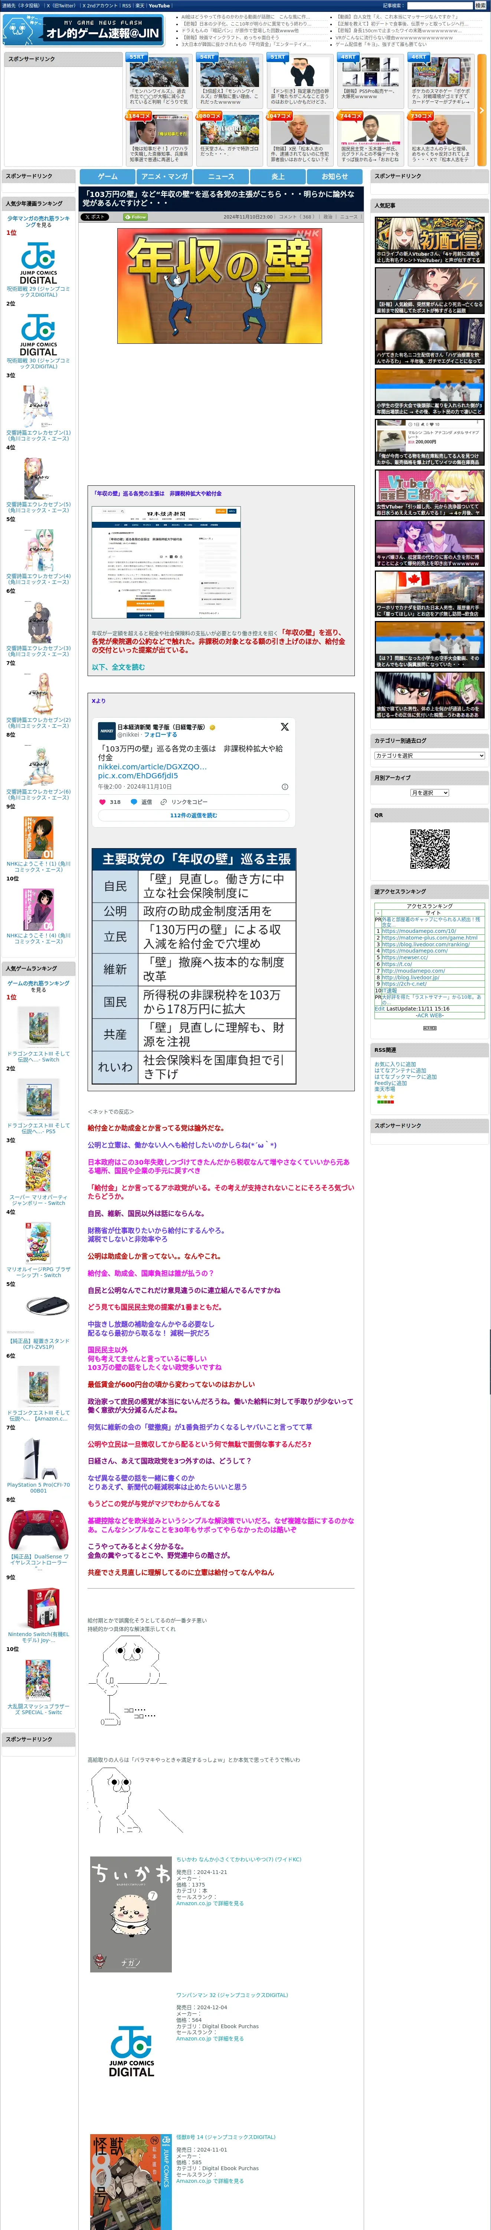The width and height of the screenshot is (491, 2230).
Task: Click the 大乱闘スマッシュブラザーズ SPECIAL link
Action: [x=38, y=1710]
